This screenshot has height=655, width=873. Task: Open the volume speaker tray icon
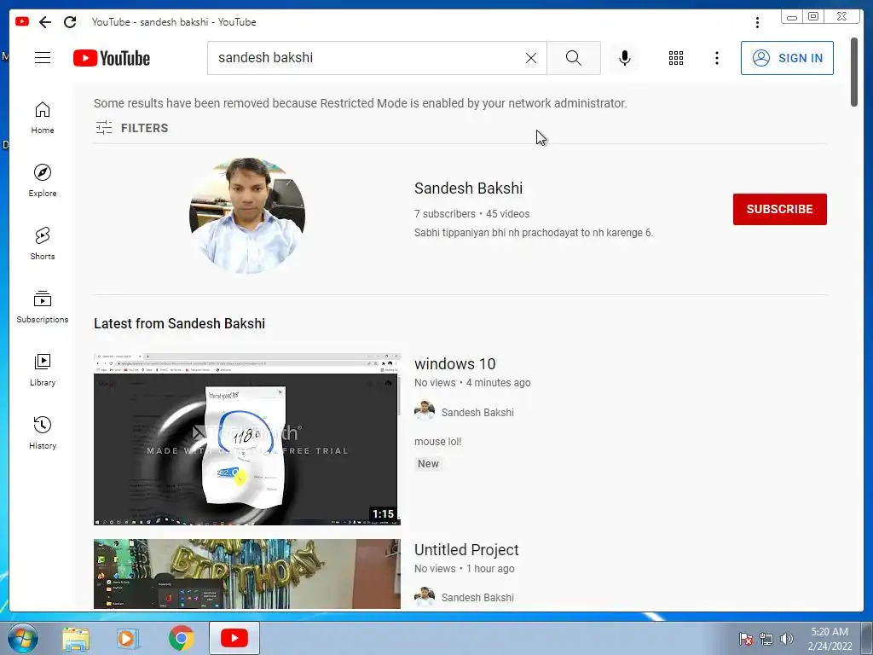click(786, 639)
